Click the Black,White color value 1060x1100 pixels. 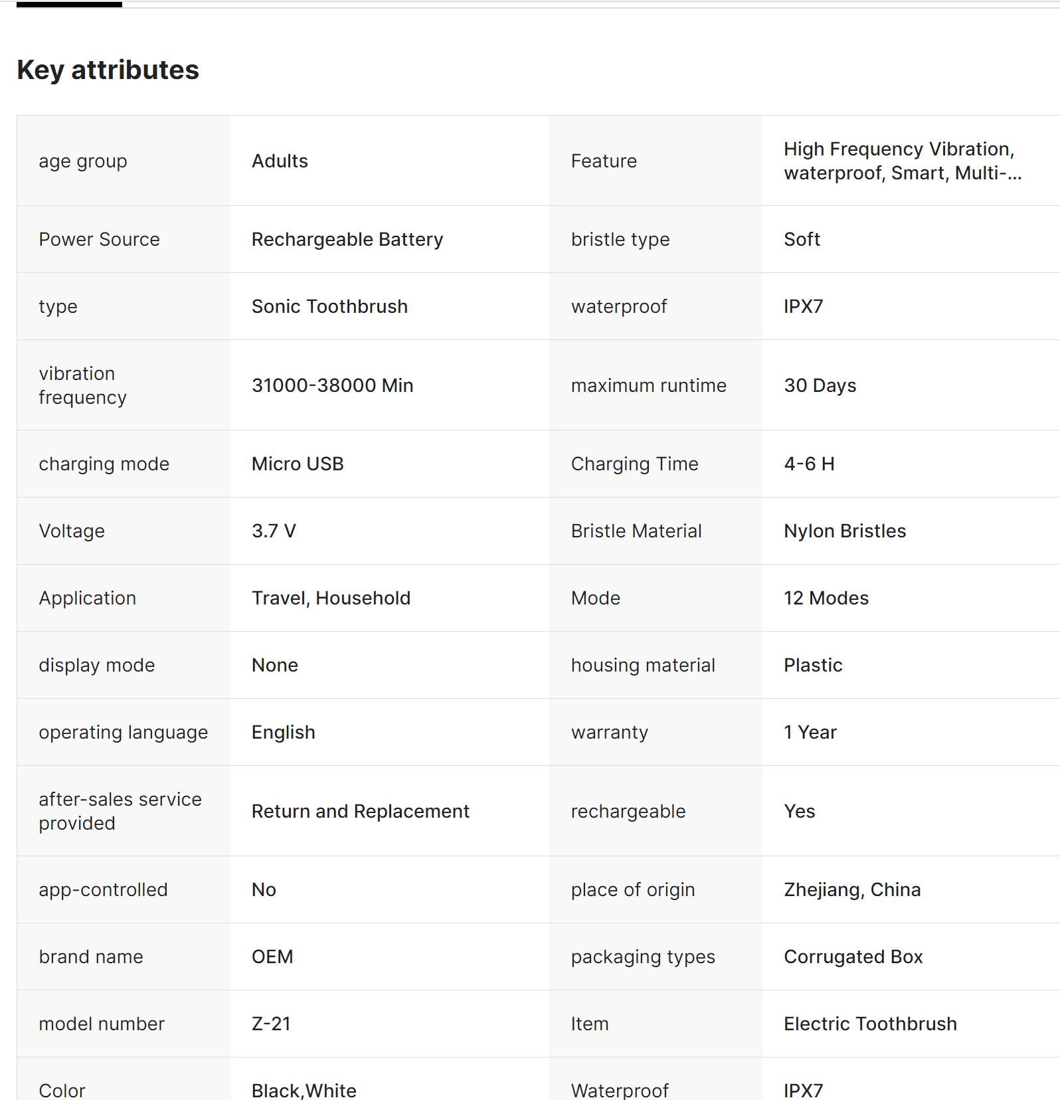click(x=304, y=1090)
